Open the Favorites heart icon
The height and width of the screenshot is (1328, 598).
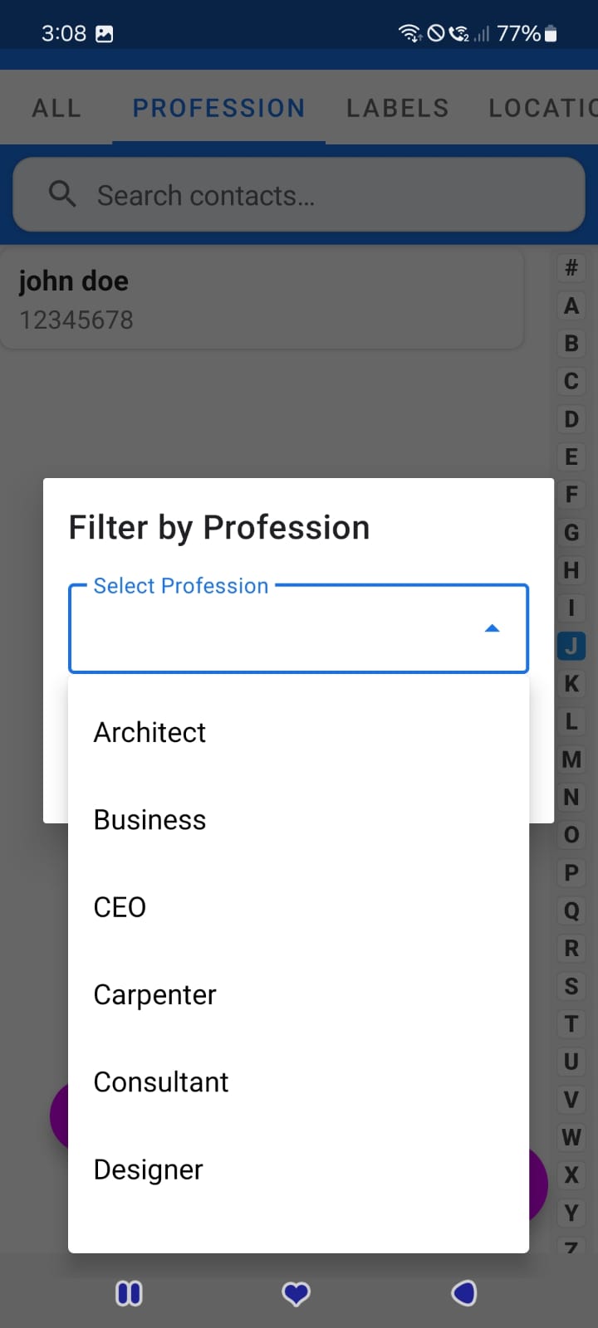[297, 1292]
